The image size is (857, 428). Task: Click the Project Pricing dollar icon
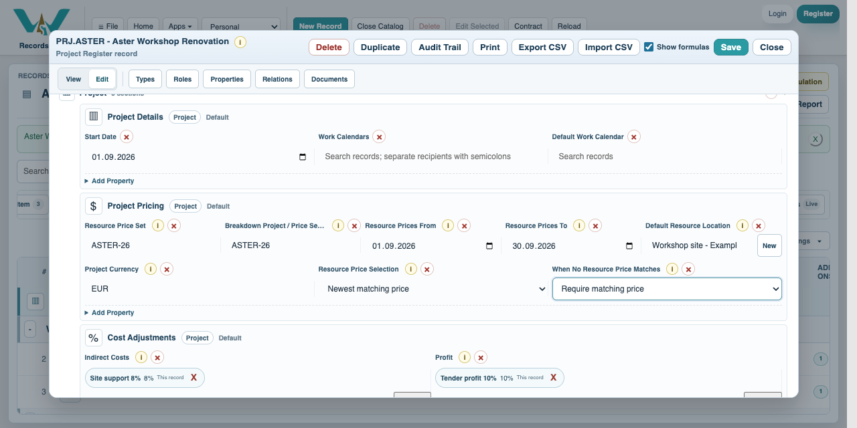[x=94, y=206]
